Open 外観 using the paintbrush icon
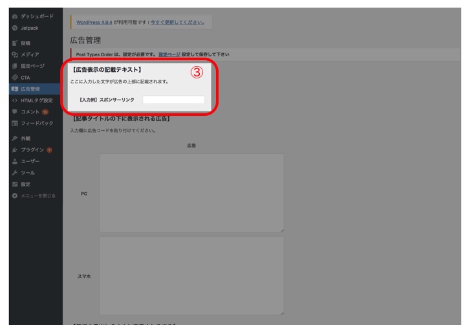474x325 pixels. (15, 139)
